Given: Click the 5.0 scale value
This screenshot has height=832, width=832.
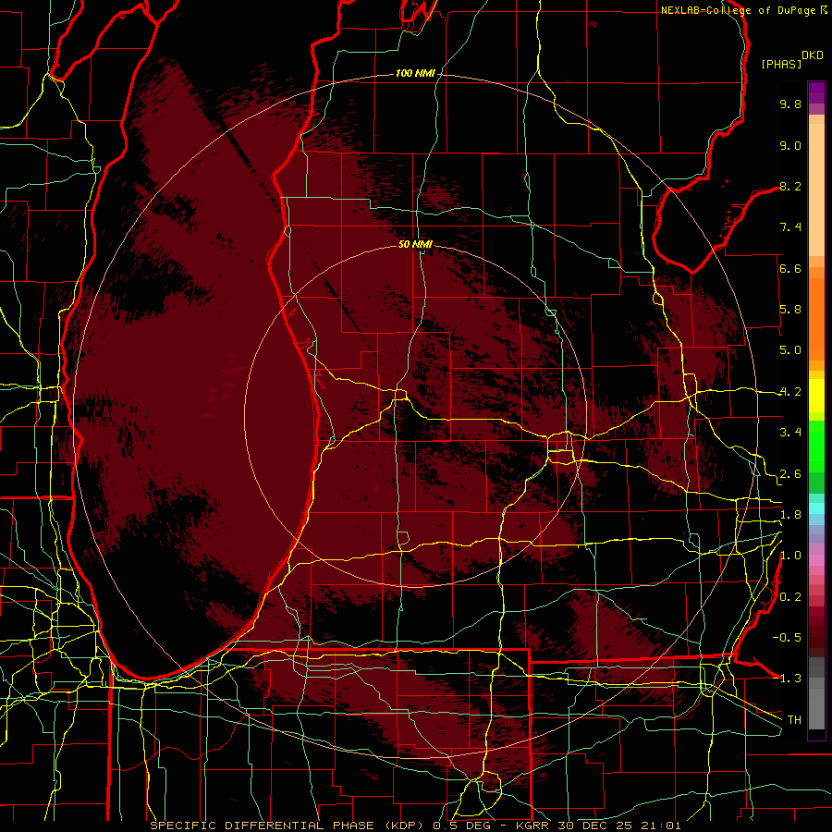Looking at the screenshot, I should click(x=790, y=350).
